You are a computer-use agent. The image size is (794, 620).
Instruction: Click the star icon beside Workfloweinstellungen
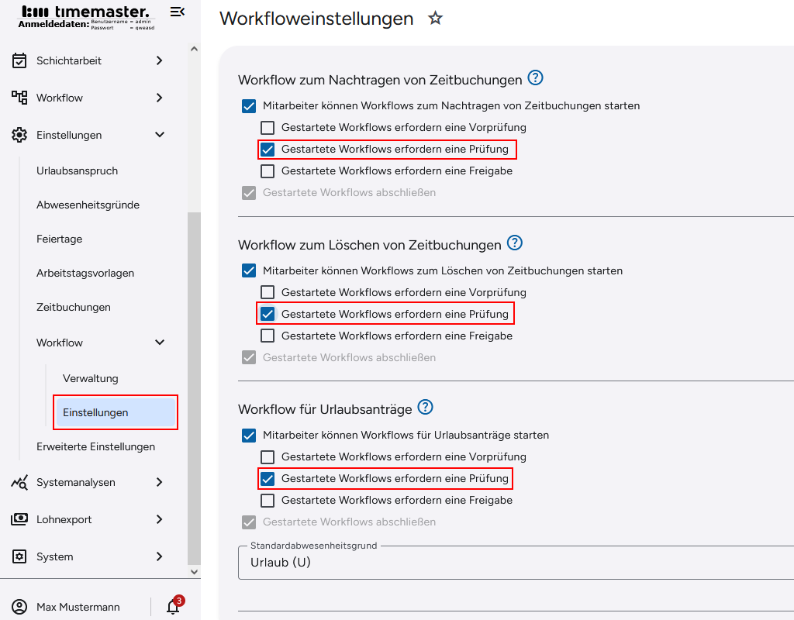point(435,19)
